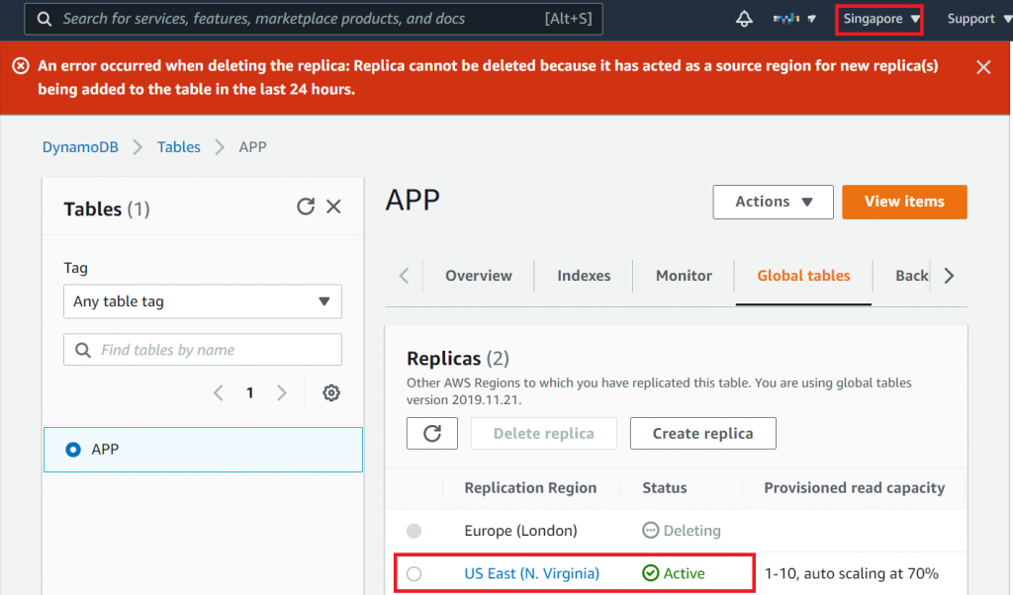Switch to the Monitor tab
The image size is (1013, 595).
(x=684, y=276)
